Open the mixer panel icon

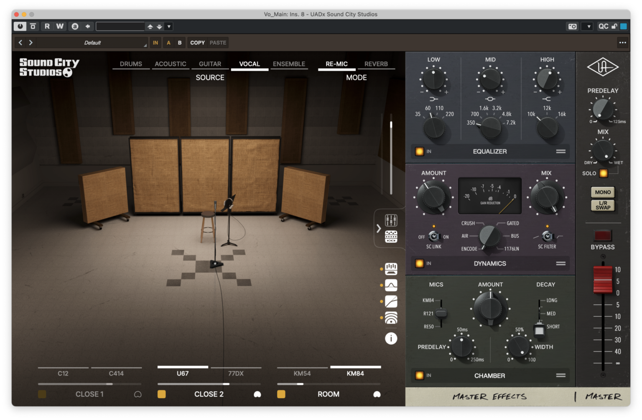391,221
